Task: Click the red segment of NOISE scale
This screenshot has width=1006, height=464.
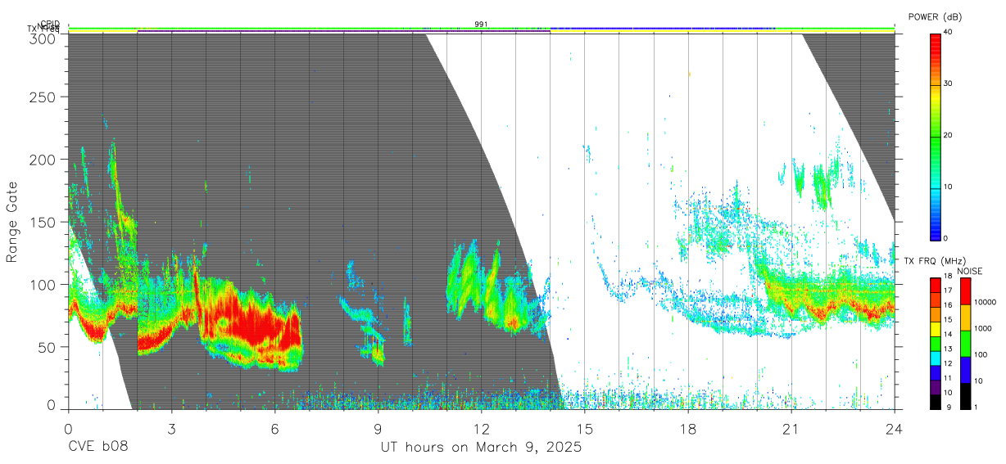Action: click(965, 291)
